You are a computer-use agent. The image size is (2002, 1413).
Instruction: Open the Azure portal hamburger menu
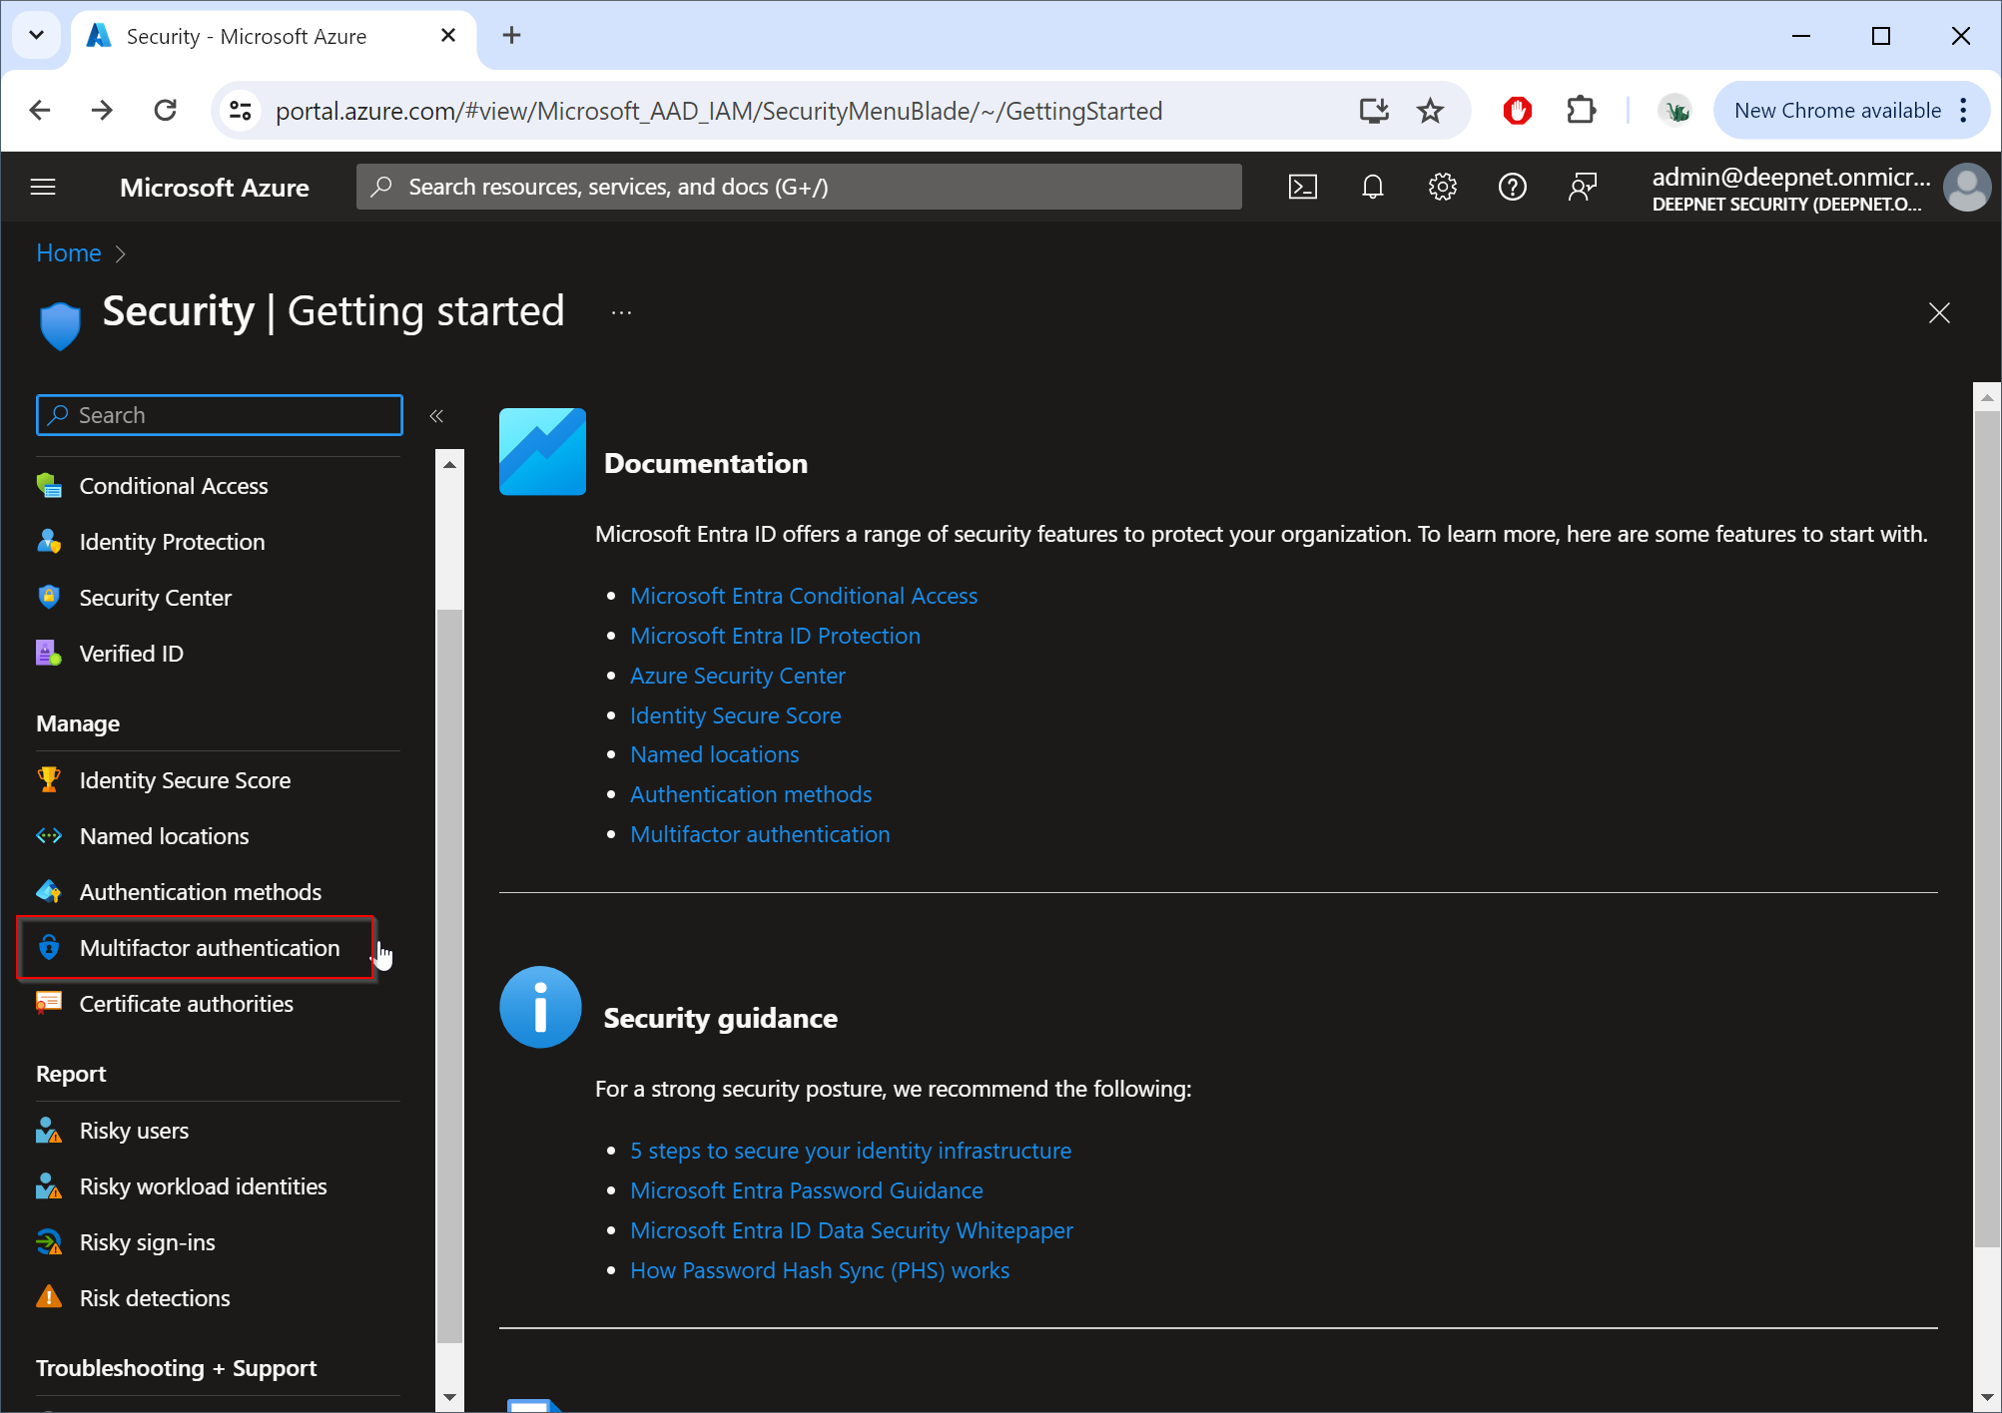tap(43, 187)
